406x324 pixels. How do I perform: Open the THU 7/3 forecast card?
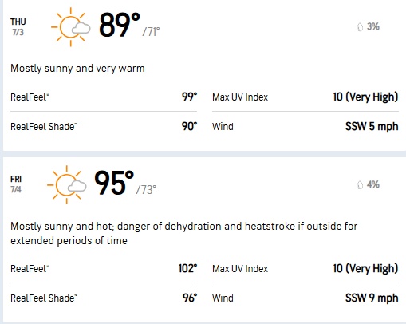pos(204,75)
